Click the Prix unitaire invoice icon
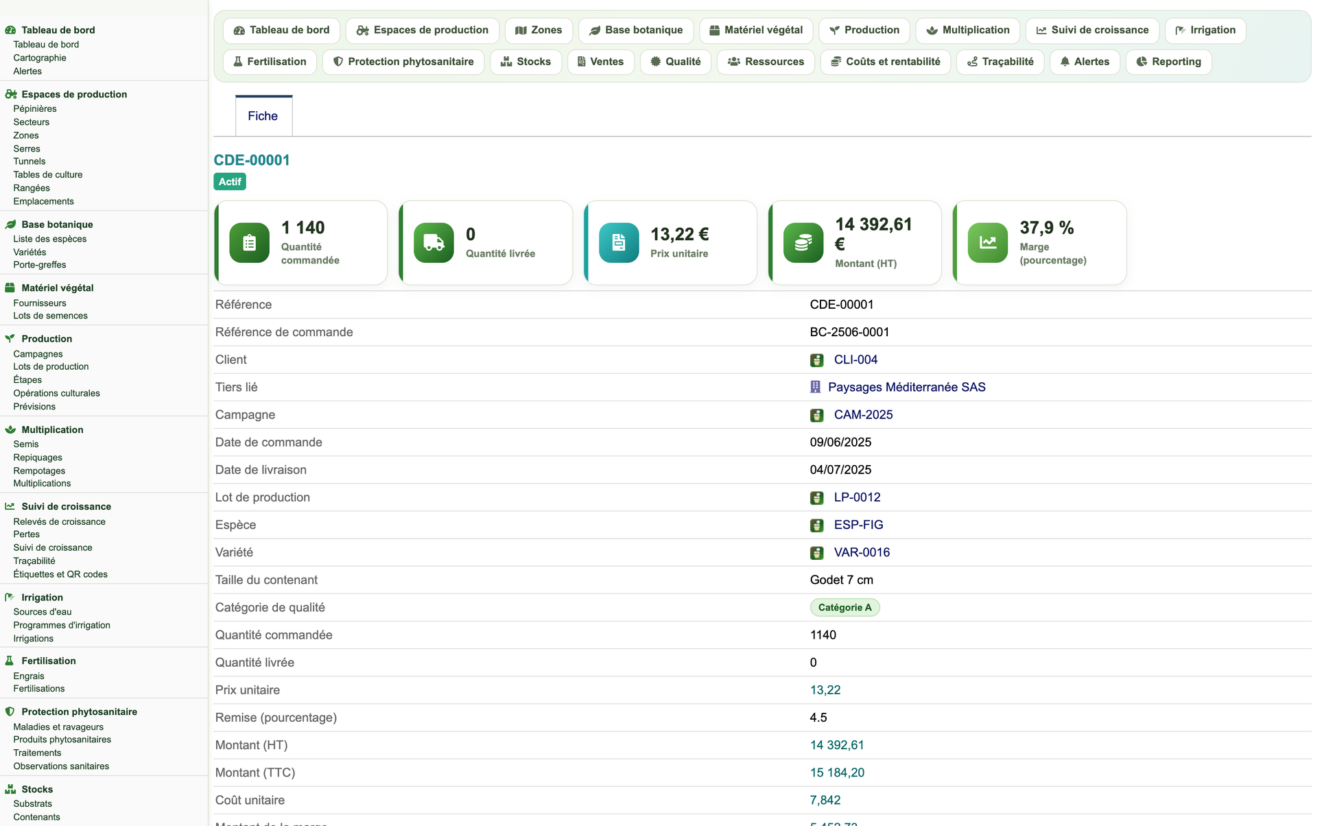The width and height of the screenshot is (1335, 826). click(619, 243)
